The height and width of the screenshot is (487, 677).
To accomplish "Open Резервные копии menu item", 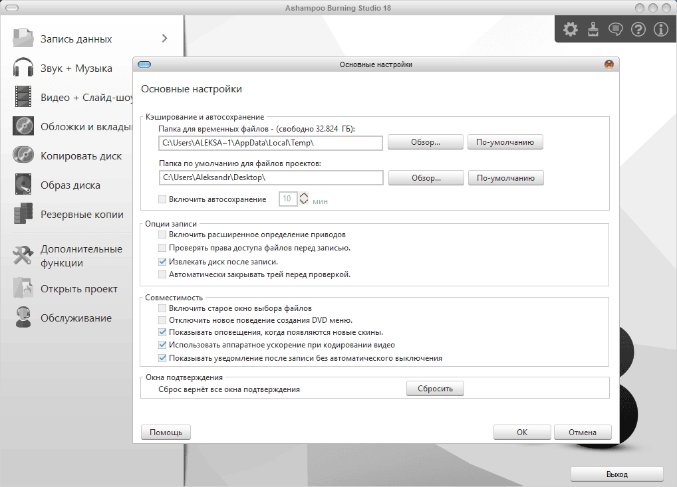I will tap(82, 215).
